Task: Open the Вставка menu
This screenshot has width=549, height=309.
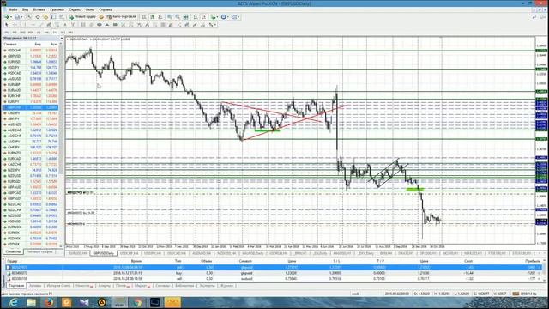Action: pyautogui.click(x=39, y=9)
